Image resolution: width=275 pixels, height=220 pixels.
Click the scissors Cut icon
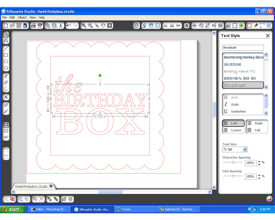point(61,26)
